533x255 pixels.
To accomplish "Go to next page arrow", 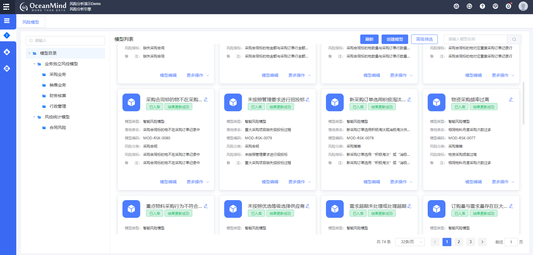I will tap(482, 242).
